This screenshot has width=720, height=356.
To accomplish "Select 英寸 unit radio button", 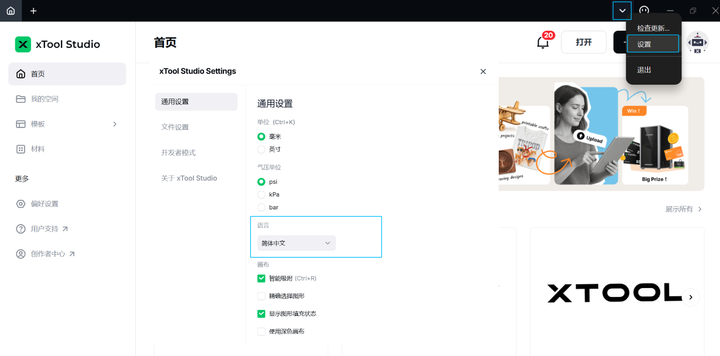I will (261, 149).
